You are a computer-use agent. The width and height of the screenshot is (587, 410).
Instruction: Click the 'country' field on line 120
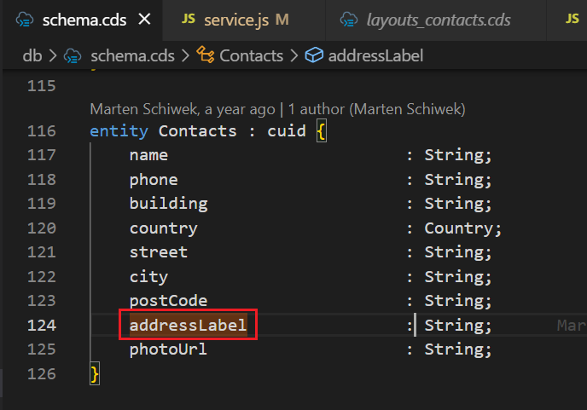(163, 228)
